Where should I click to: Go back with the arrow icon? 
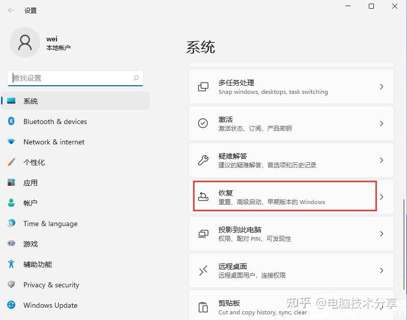pyautogui.click(x=11, y=10)
